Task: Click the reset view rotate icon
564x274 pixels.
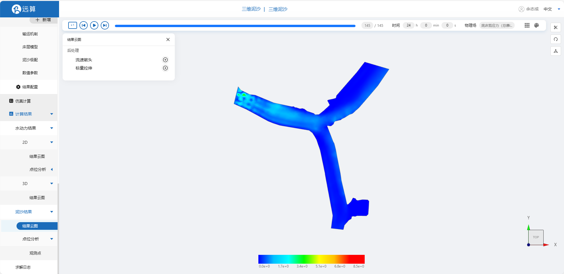Action: click(556, 39)
